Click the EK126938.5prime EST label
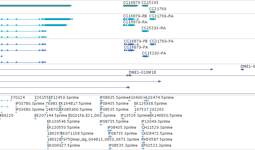The image size is (255, 150). (x=150, y=104)
